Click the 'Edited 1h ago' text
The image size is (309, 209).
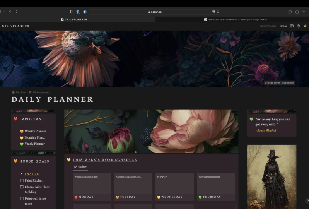pyautogui.click(x=268, y=26)
